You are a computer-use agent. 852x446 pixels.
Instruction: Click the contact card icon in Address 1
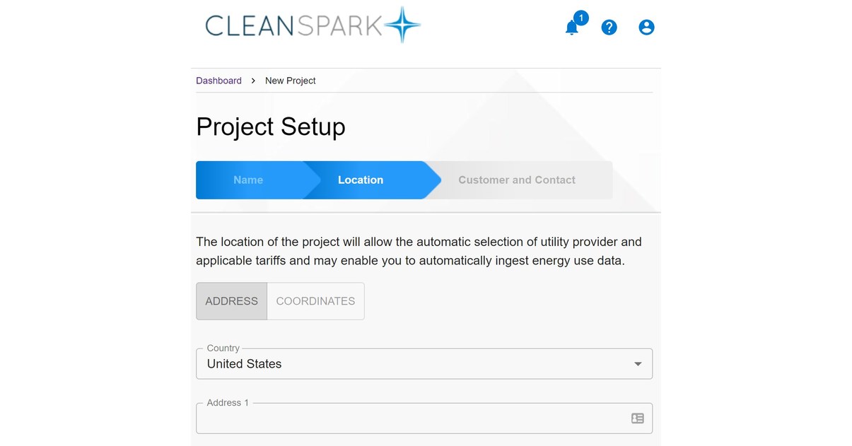(637, 418)
